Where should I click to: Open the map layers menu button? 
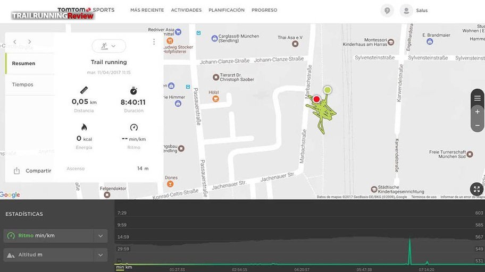click(x=477, y=98)
